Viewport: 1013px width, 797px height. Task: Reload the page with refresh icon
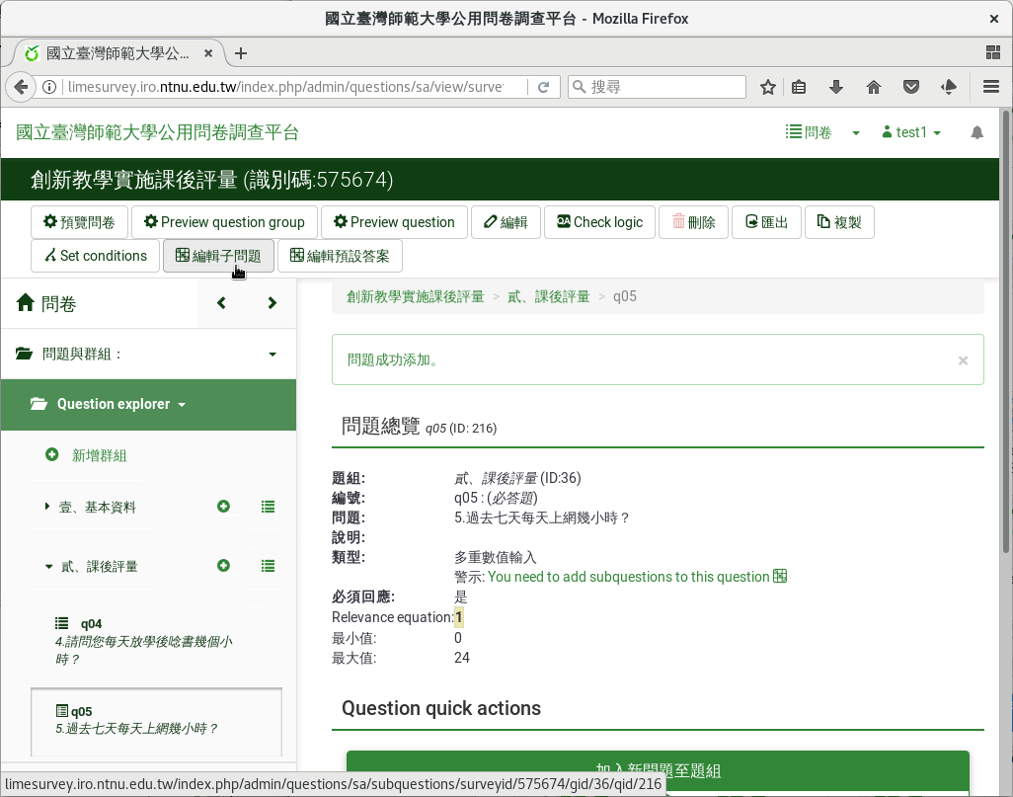coord(544,87)
